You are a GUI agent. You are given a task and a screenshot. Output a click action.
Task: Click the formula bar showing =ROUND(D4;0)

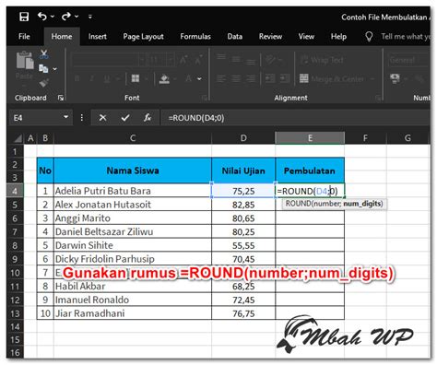pos(295,118)
